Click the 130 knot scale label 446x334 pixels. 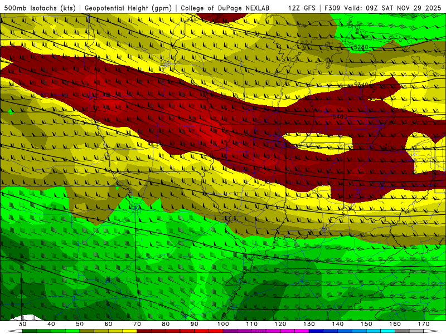309,324
